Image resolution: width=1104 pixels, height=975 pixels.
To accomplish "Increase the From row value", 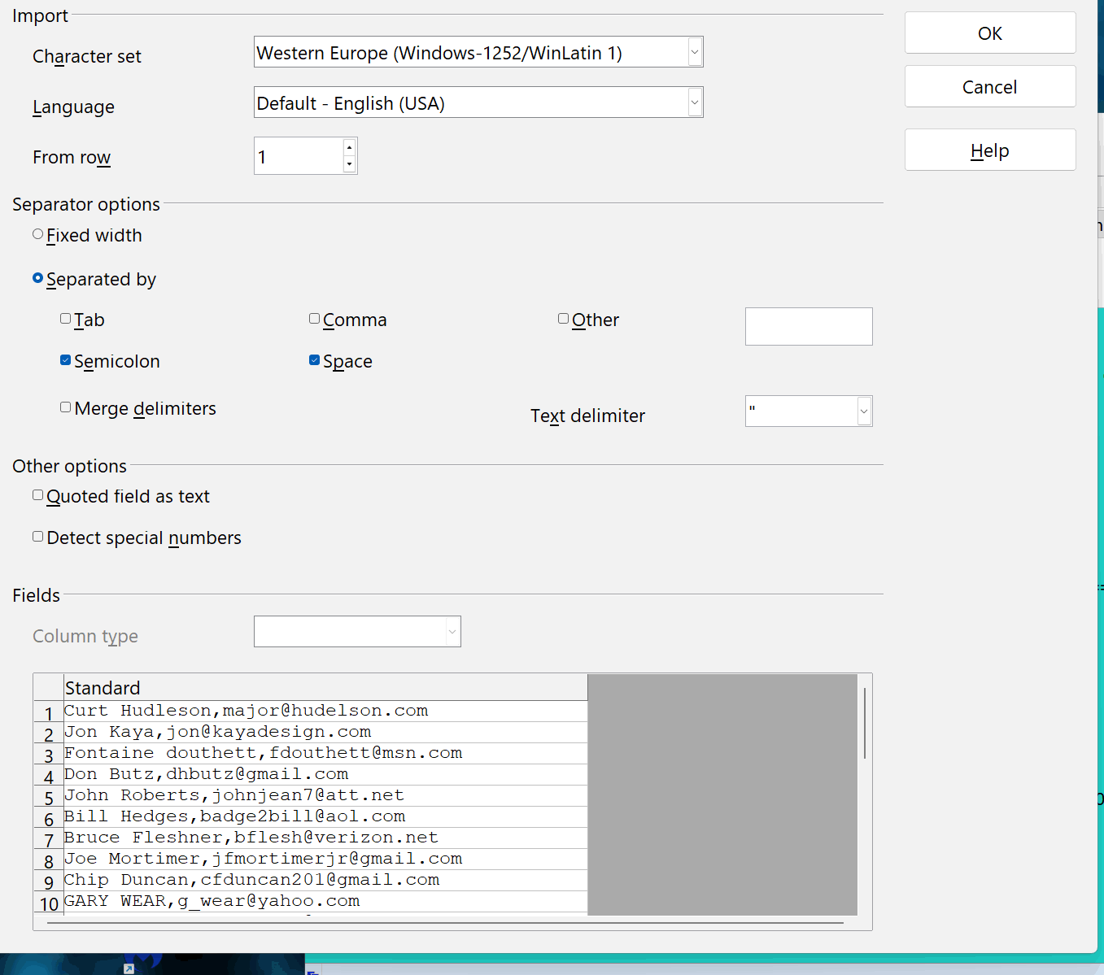I will (x=349, y=147).
